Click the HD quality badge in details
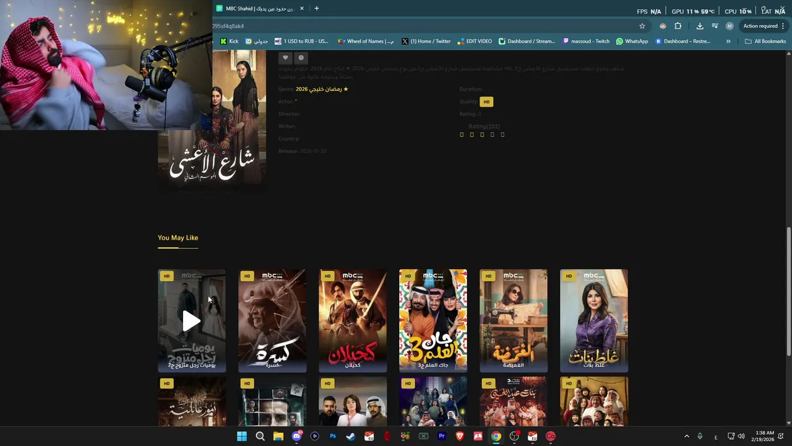The height and width of the screenshot is (446, 792). tap(486, 102)
